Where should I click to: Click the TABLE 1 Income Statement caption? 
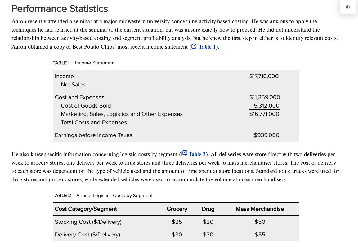[x=83, y=63]
